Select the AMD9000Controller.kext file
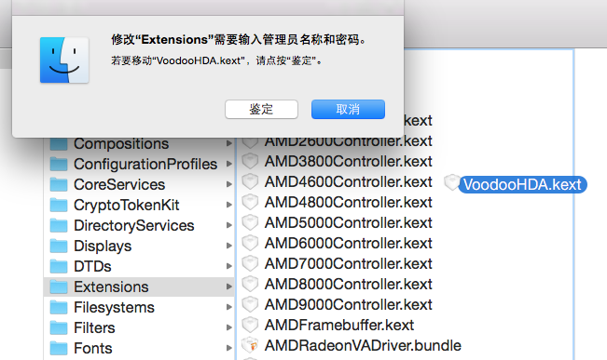 click(348, 305)
